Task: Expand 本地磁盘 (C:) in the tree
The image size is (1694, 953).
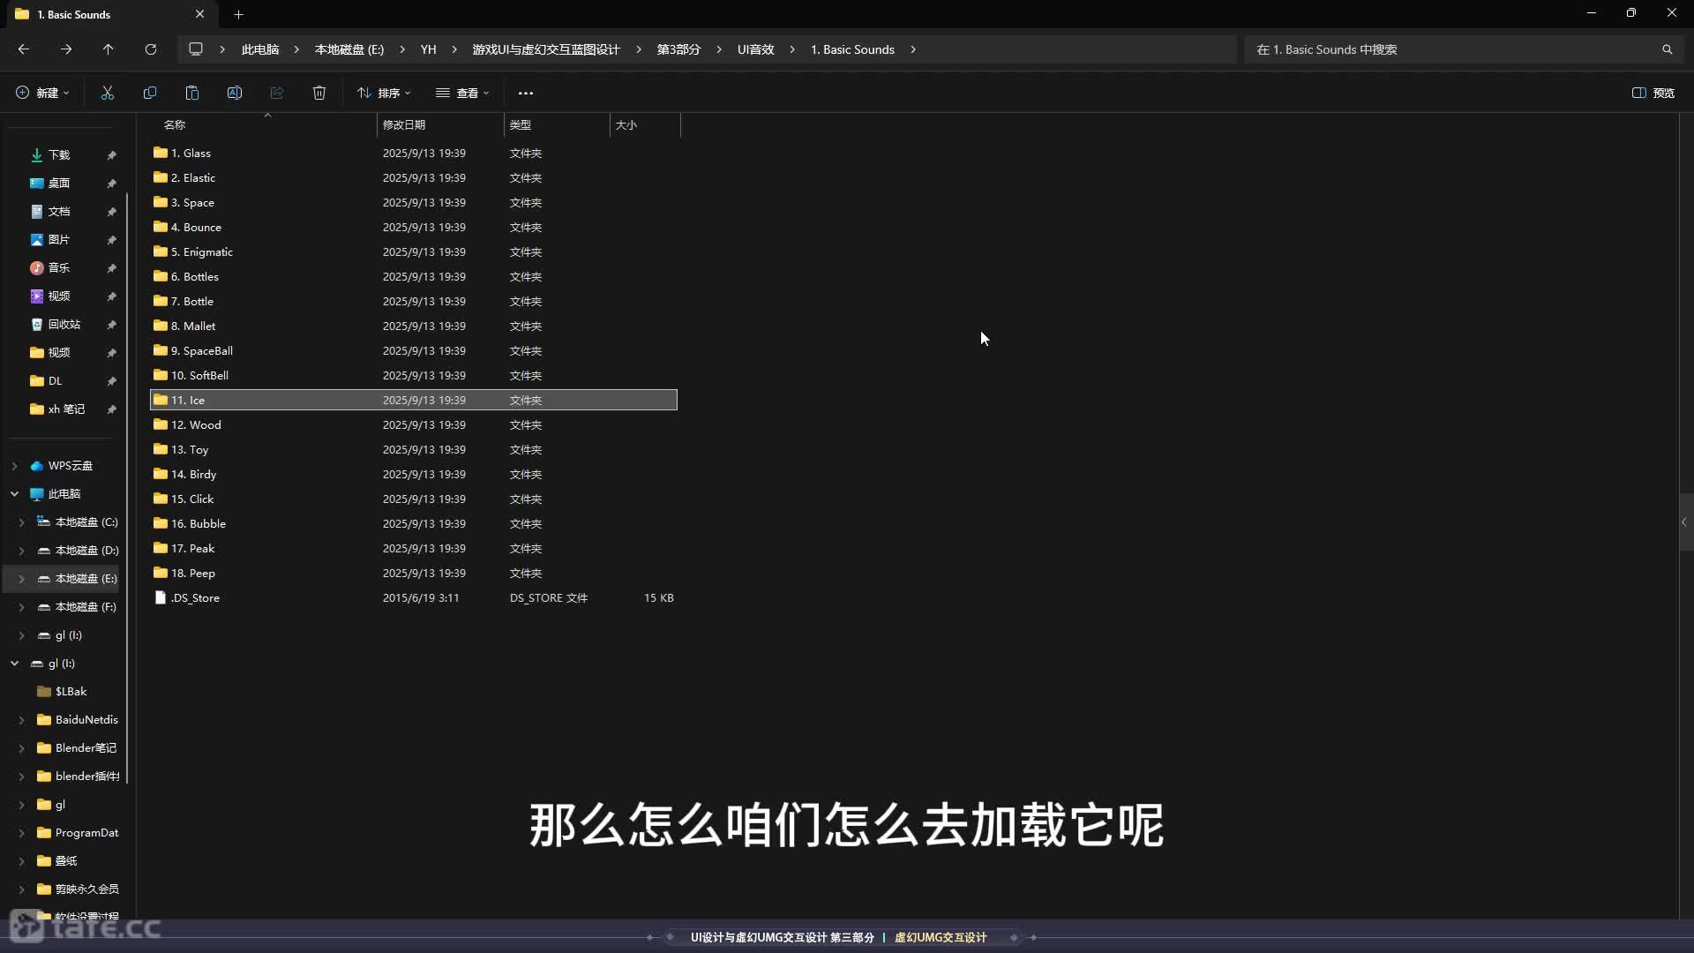Action: 22,522
